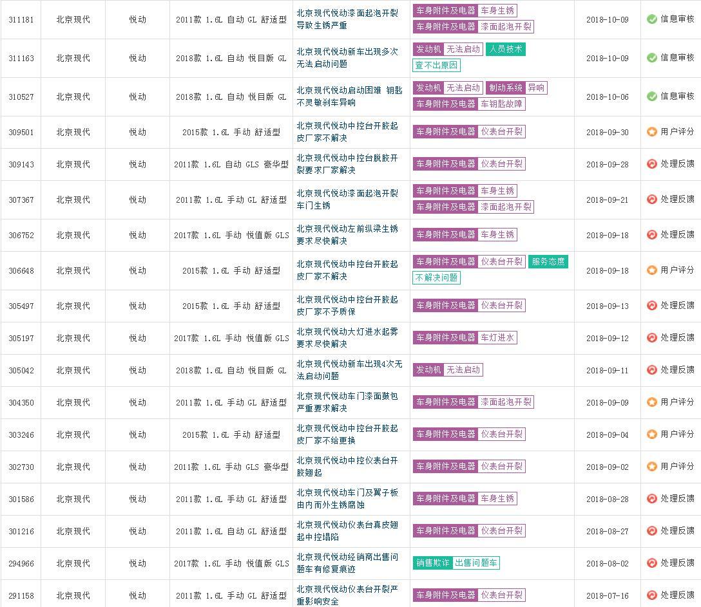Click 仪表台开裂 tag in row 309501
Screen dimensions: 701x607
(x=501, y=131)
